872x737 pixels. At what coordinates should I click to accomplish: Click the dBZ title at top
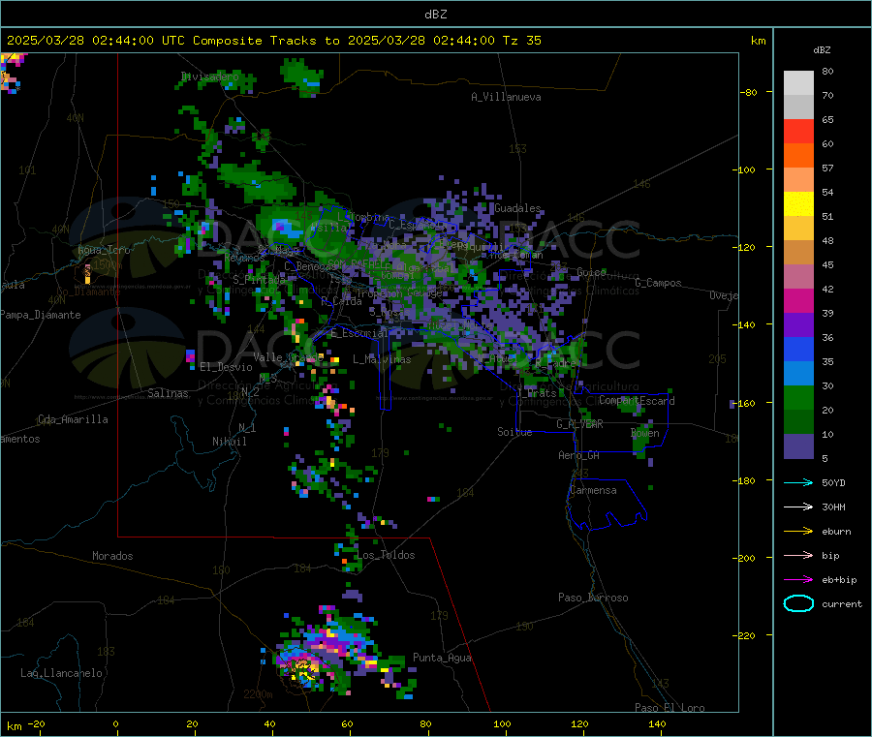(x=436, y=15)
